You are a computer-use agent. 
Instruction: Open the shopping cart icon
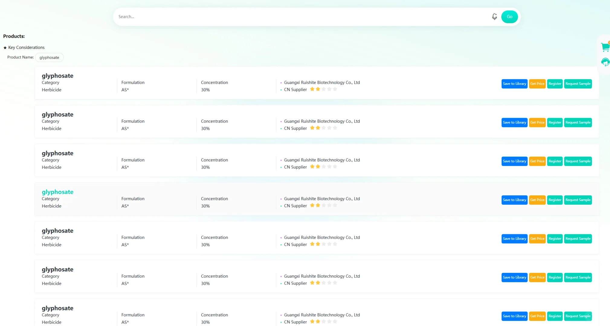click(605, 47)
